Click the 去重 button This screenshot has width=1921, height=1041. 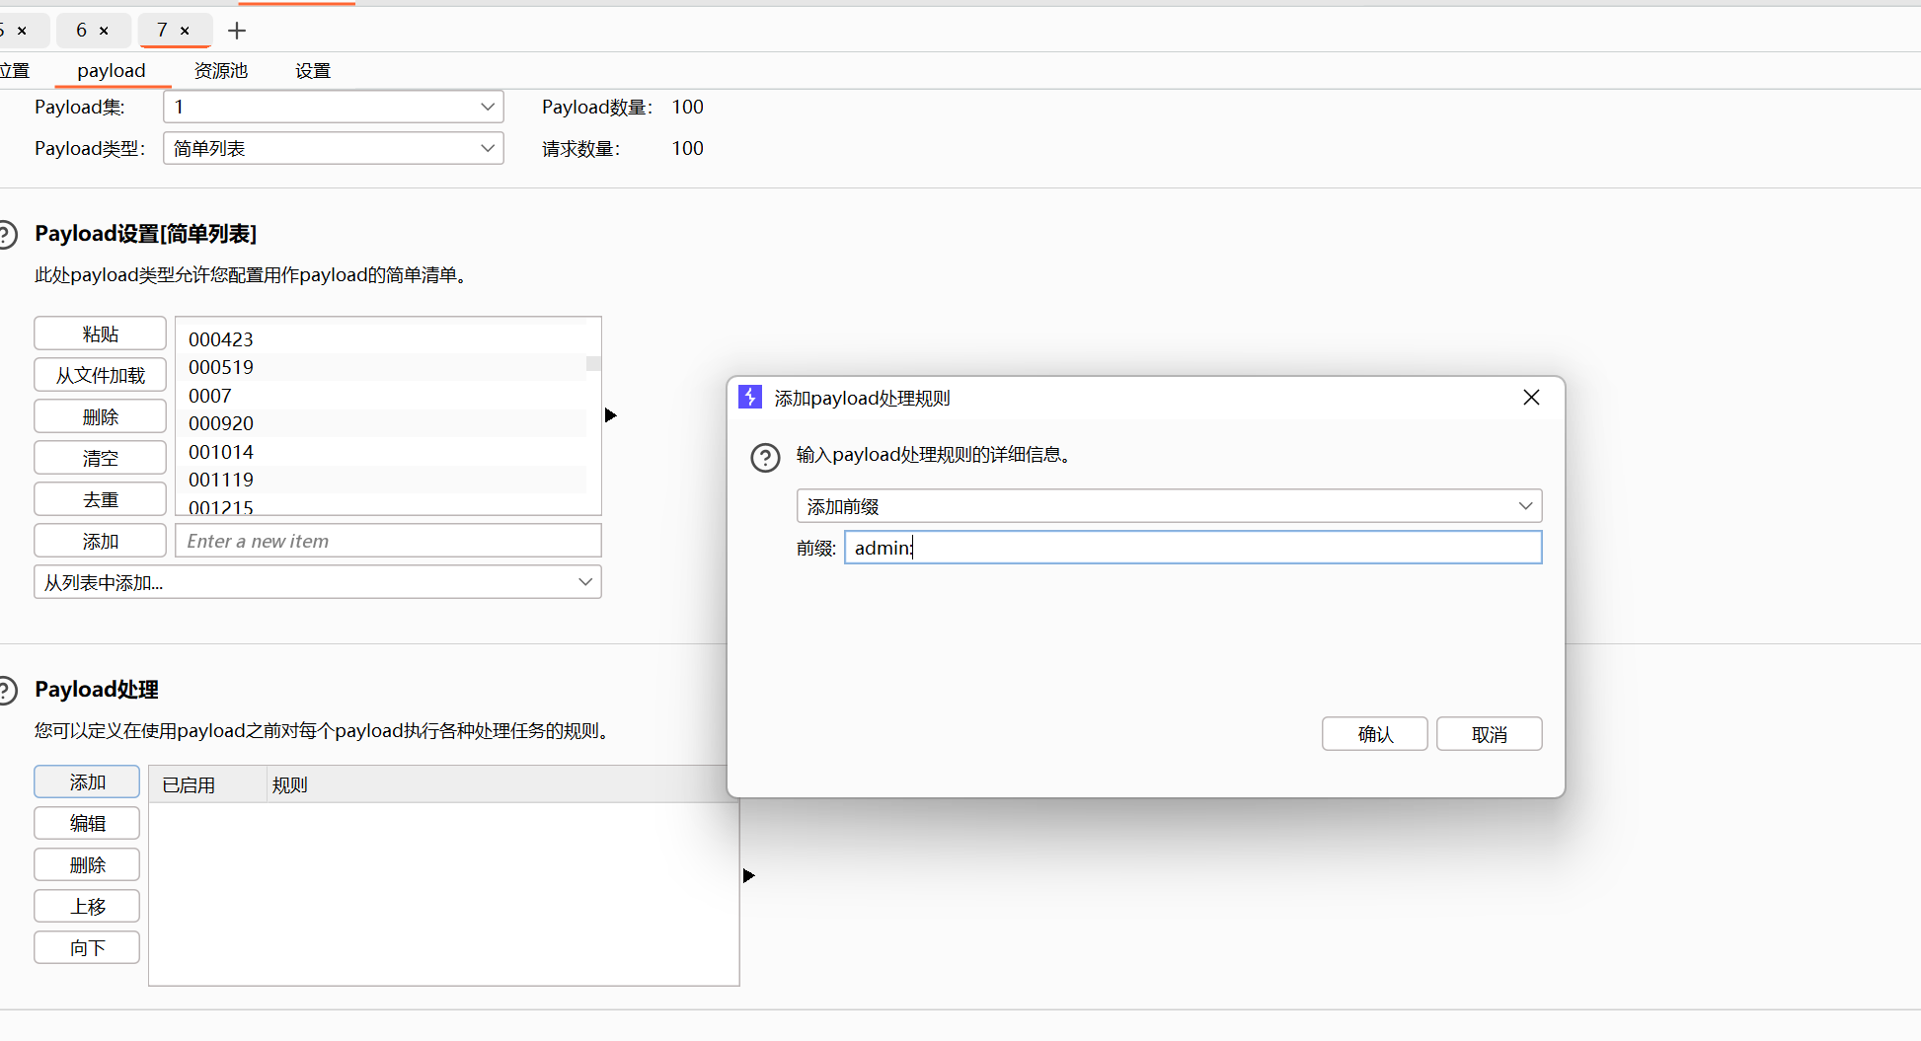[x=100, y=499]
